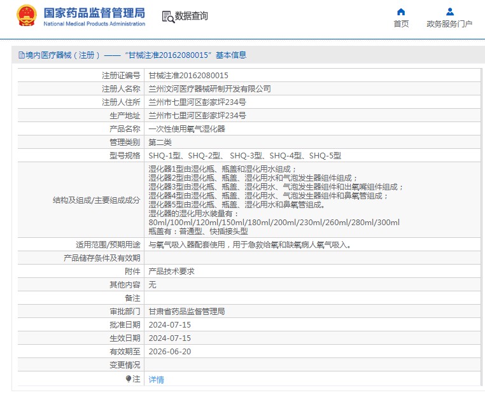Open 政务服务门户 portal link

click(449, 24)
